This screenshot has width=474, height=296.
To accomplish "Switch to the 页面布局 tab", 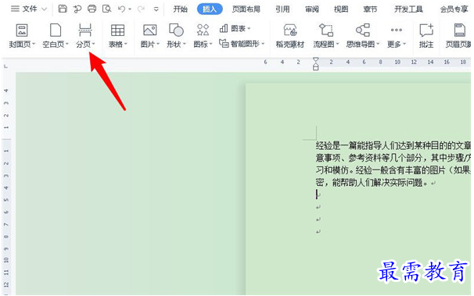I will coord(246,9).
